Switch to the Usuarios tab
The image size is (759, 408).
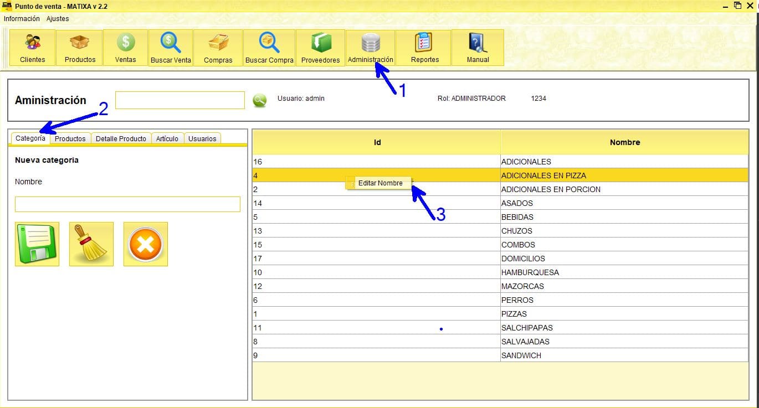(x=202, y=138)
